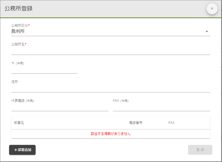
Task: Click the 該当する情報がありません message
Action: (110, 134)
